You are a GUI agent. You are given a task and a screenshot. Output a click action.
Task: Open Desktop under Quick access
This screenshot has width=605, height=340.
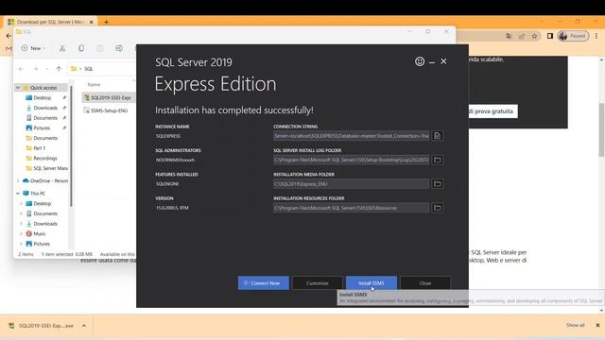(42, 98)
